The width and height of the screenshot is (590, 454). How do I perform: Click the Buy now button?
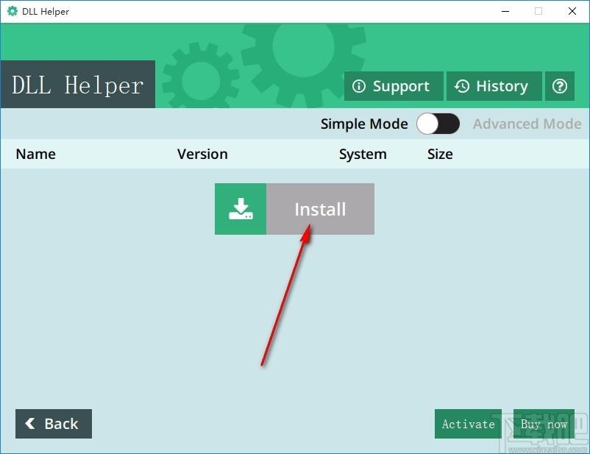coord(544,424)
